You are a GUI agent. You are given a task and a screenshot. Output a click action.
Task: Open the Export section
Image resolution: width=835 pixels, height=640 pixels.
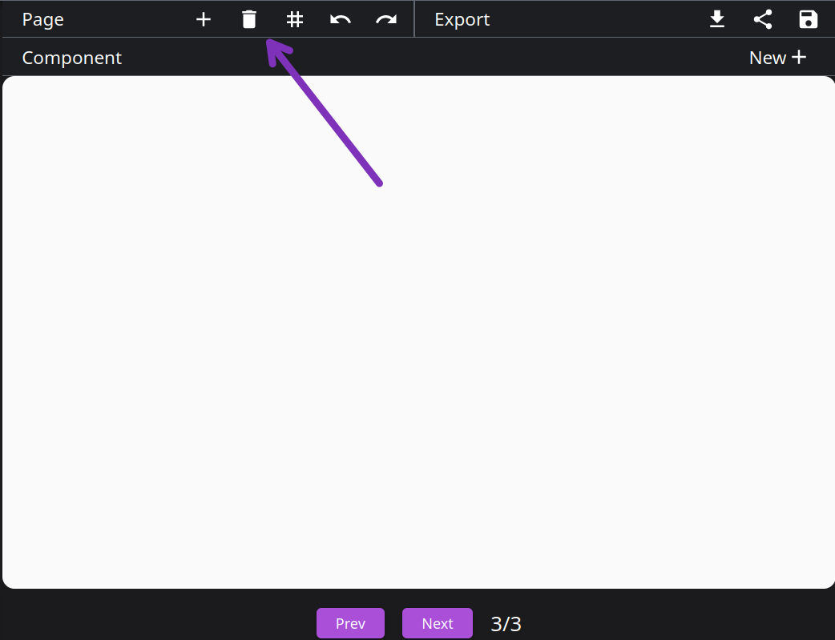coord(462,19)
